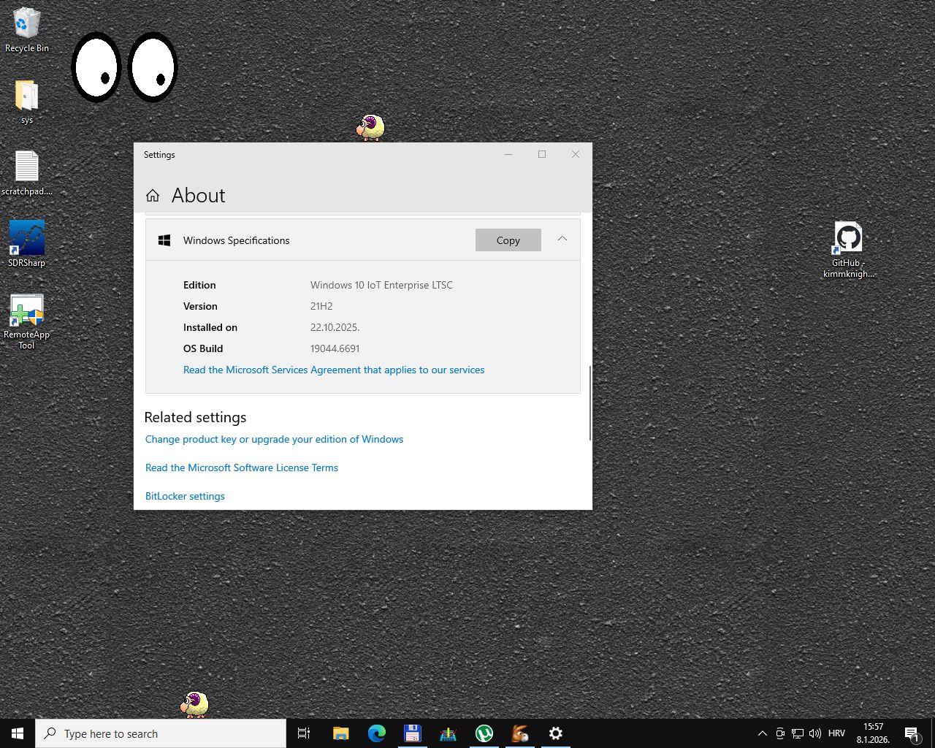
Task: Click the sheep sitting on the Settings window
Action: coord(370,128)
